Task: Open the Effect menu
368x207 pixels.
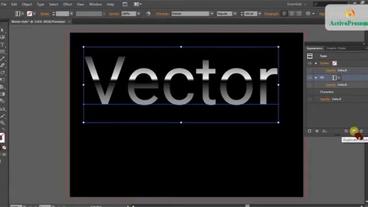Action: pyautogui.click(x=68, y=4)
